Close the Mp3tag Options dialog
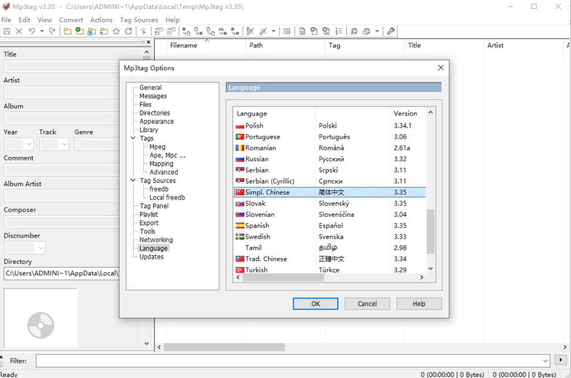Viewport: 571px width, 378px height. [x=441, y=67]
